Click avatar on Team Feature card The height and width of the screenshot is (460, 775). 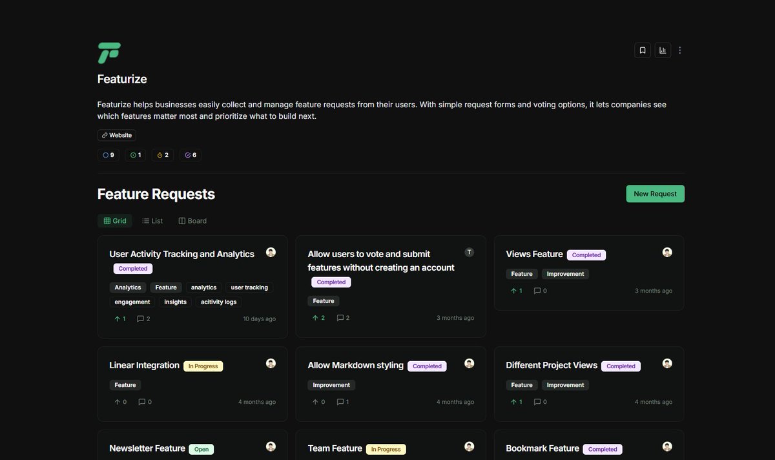click(x=470, y=446)
